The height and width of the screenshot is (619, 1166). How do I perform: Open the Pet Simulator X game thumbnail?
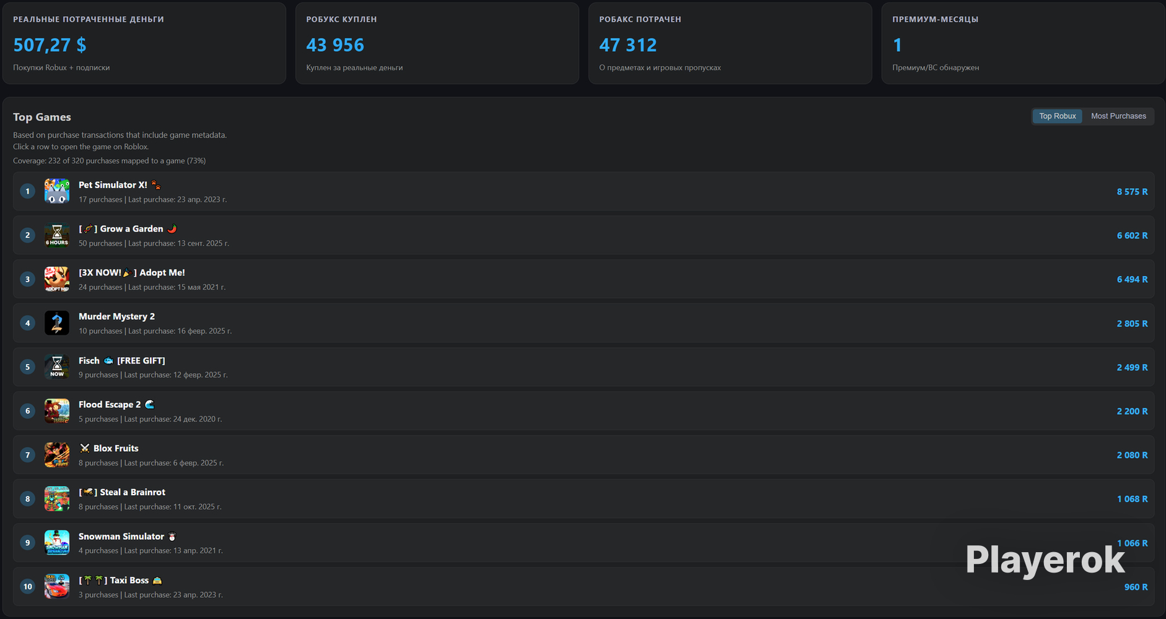tap(57, 191)
